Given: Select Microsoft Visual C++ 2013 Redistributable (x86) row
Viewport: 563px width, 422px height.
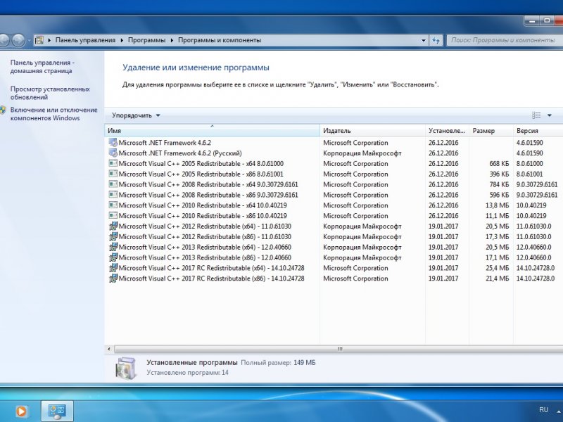Looking at the screenshot, I should (334, 257).
